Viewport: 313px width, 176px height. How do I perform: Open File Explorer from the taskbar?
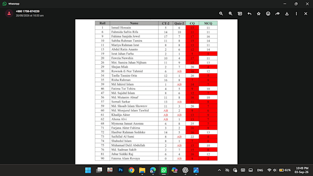[142, 170]
